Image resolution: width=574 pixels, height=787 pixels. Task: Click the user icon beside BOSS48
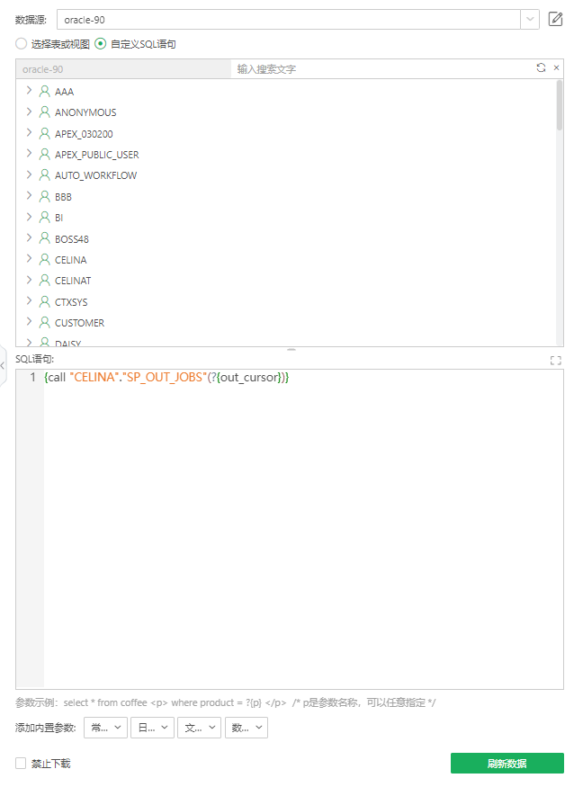(x=43, y=238)
